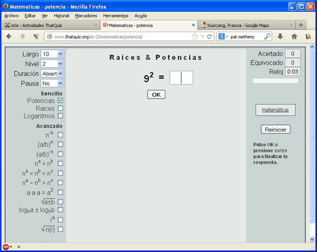This screenshot has height=252, width=317.
Task: Enable the Raíces checkbox
Action: tap(60, 108)
